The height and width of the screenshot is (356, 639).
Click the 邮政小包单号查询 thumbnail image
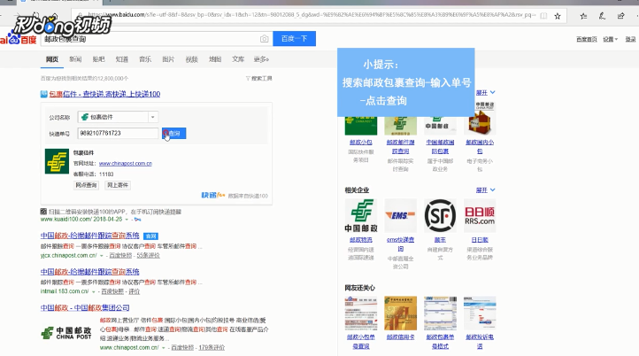[361, 313]
